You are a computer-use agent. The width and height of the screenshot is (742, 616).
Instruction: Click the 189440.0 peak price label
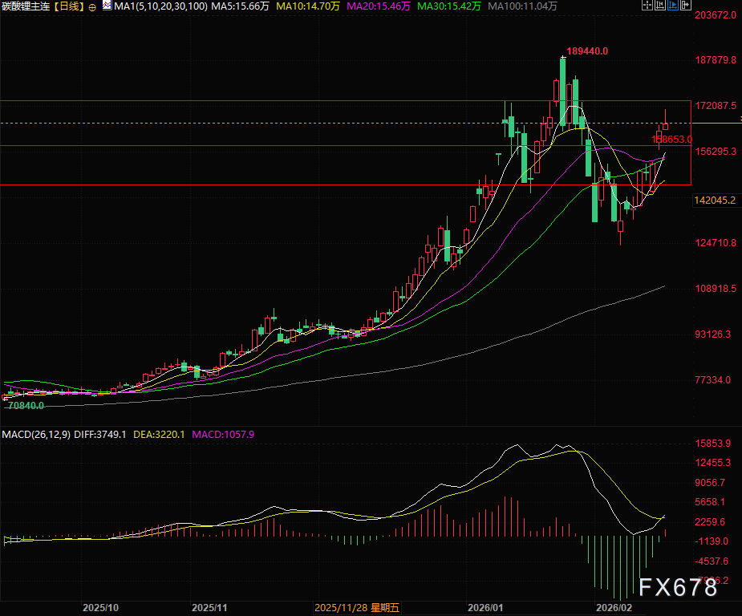(x=590, y=51)
